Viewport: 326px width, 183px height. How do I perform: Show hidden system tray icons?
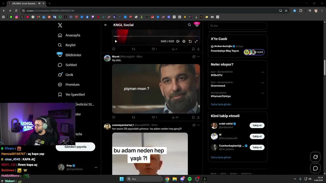pyautogui.click(x=295, y=179)
